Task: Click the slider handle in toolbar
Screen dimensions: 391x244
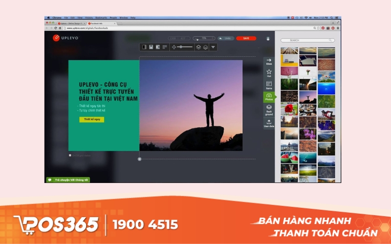Action: pos(181,47)
